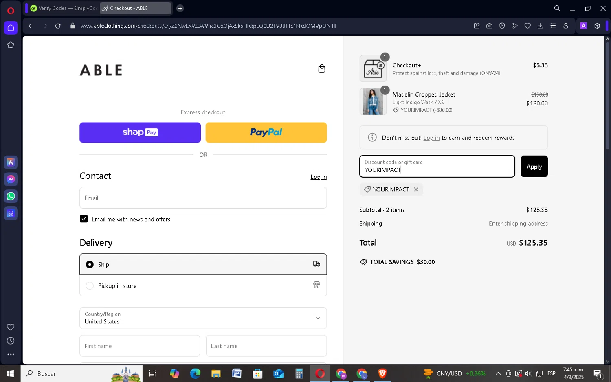611x382 pixels.
Task: Click Log in link in rewards notice
Action: 431,138
